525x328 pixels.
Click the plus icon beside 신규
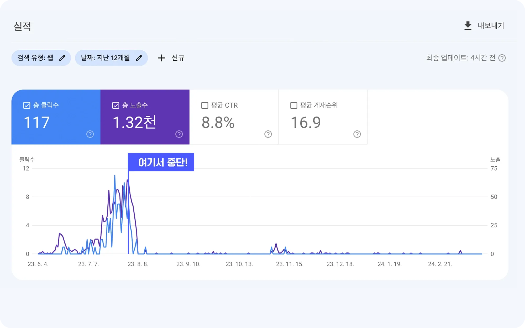click(x=162, y=58)
